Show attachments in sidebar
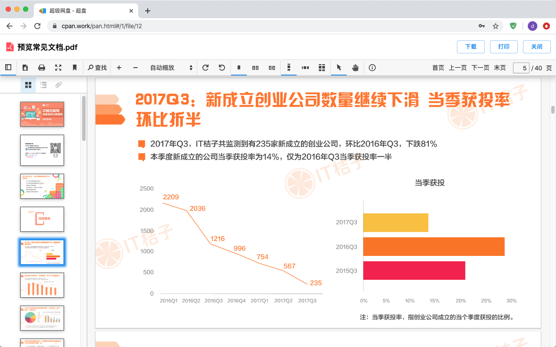 [59, 85]
